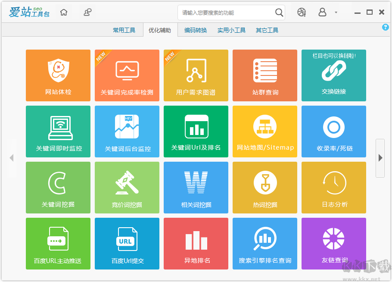Expand the next page with right arrow
This screenshot has height=282, width=392.
point(380,158)
